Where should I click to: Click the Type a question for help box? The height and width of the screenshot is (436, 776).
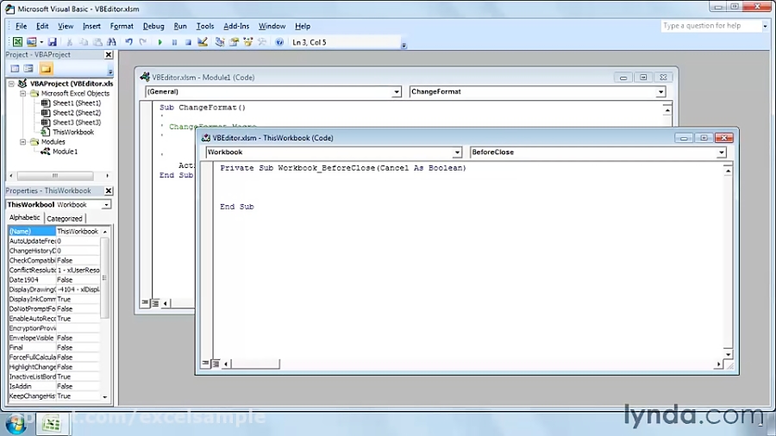click(710, 26)
